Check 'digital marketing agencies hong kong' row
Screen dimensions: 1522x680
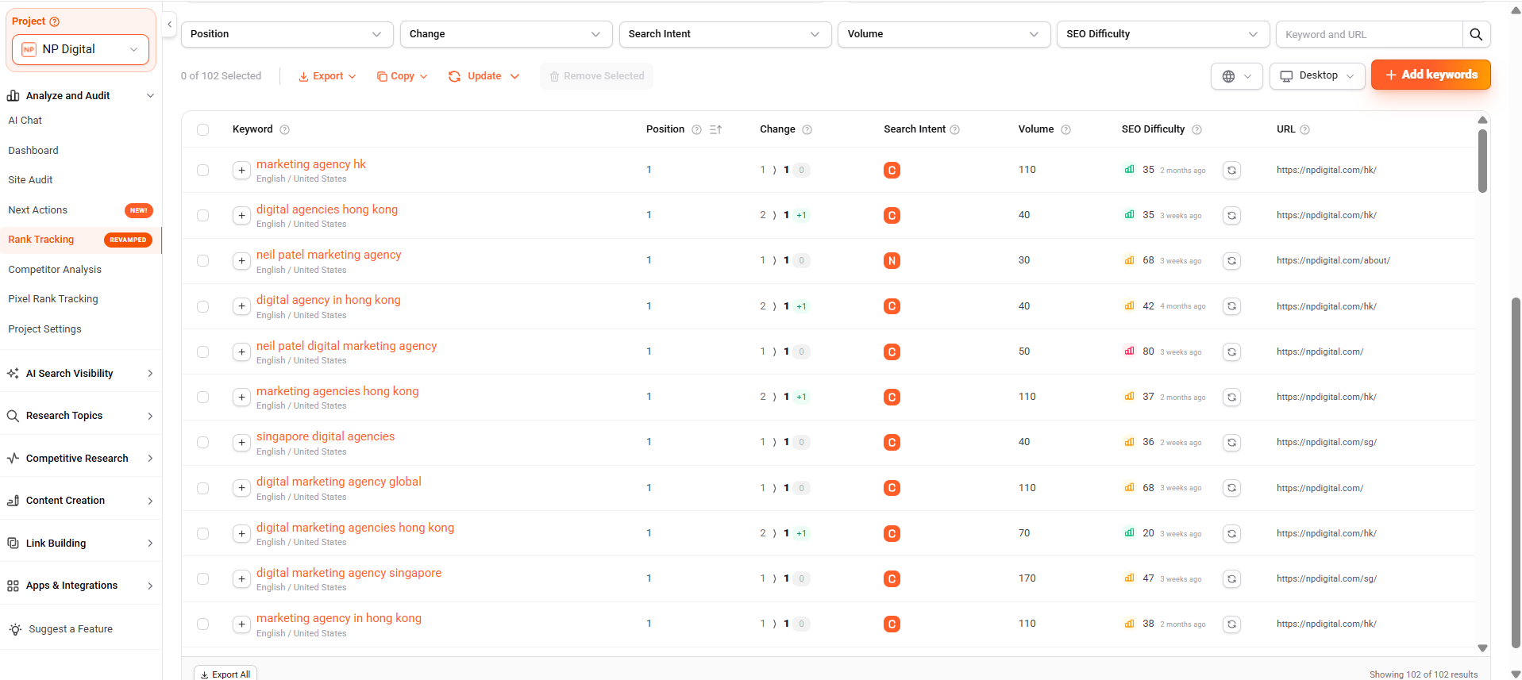click(203, 534)
